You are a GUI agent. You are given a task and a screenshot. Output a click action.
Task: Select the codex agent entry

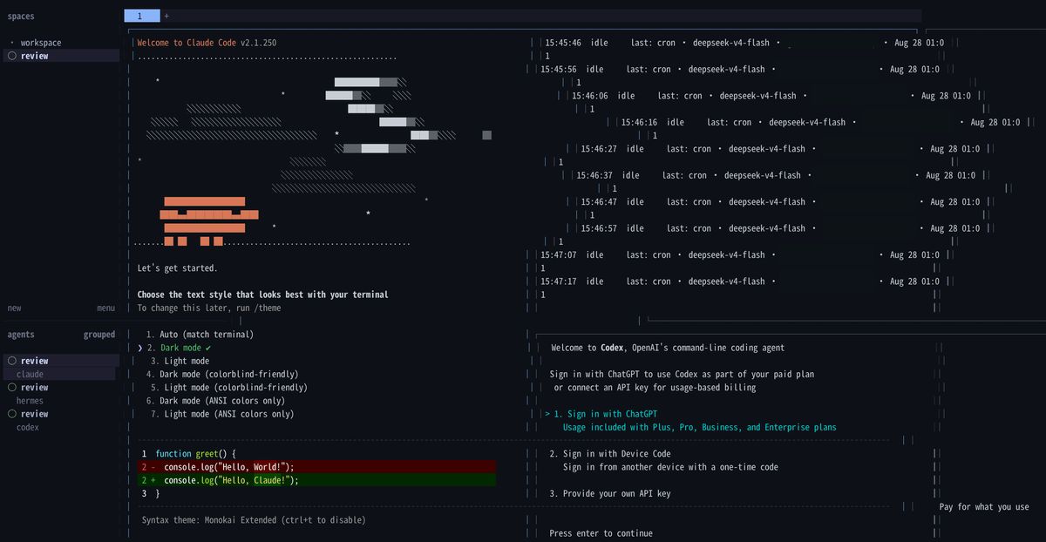28,428
